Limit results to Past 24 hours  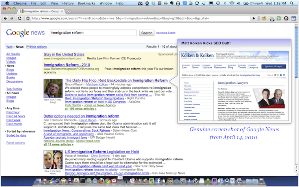(16, 116)
